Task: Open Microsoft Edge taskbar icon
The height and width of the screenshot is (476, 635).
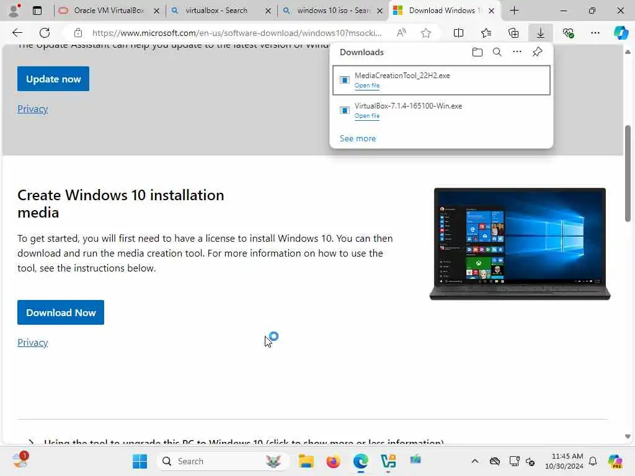Action: coord(360,461)
